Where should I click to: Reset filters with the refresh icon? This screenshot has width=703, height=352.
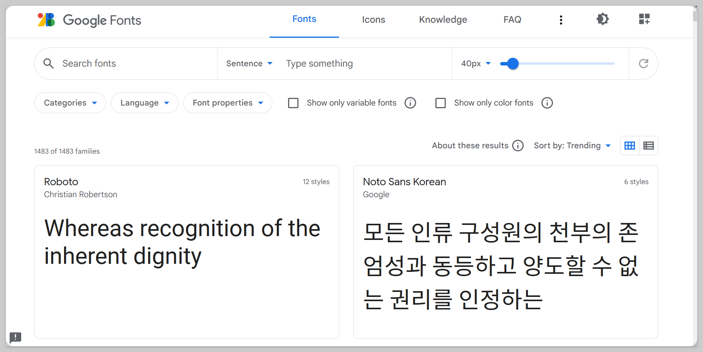(643, 64)
